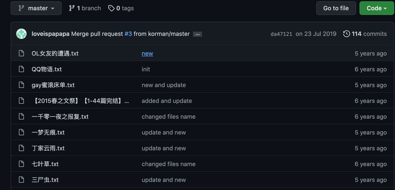Click the file icon beside OL女友的遭遇.txt

21,53
